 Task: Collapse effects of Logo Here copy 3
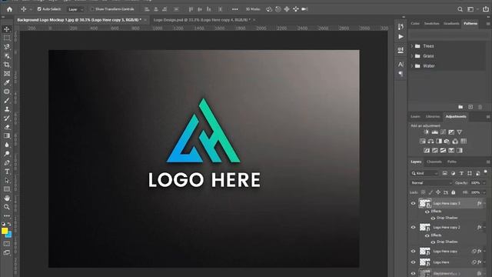pyautogui.click(x=485, y=203)
